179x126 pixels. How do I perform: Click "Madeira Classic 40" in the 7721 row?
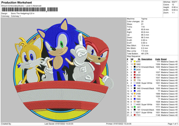tap(169, 115)
